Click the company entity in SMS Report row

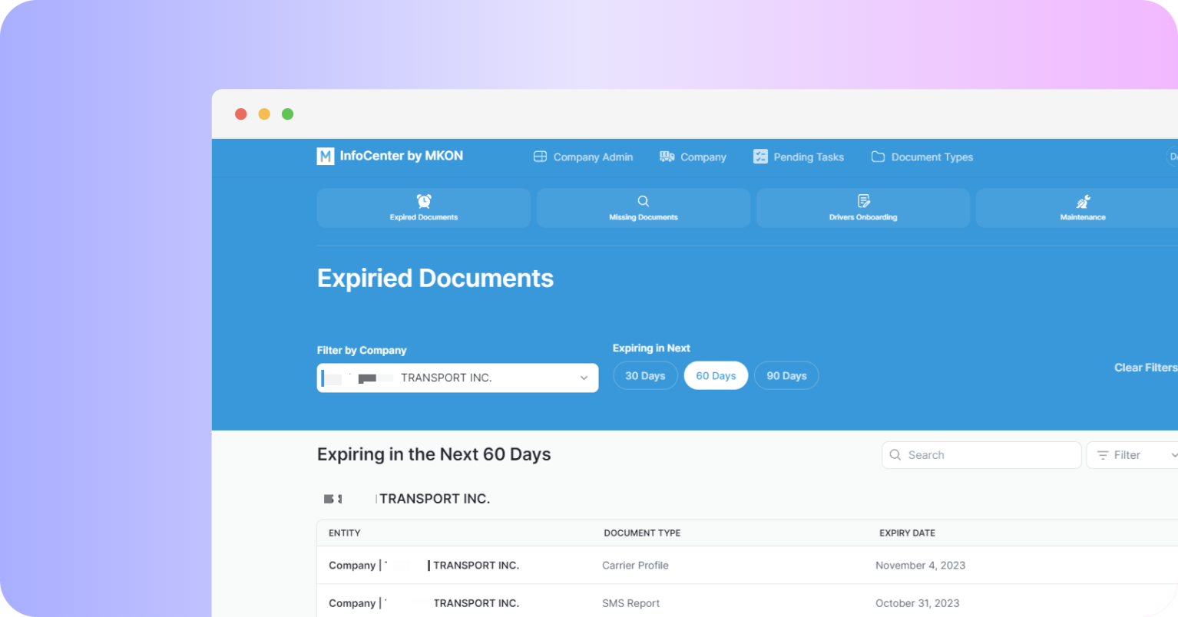click(x=424, y=603)
